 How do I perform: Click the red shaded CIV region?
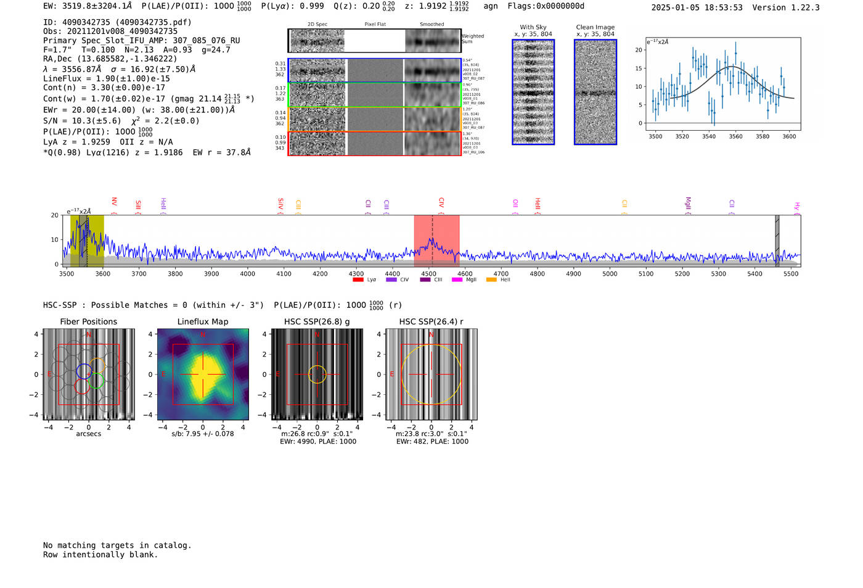[436, 241]
